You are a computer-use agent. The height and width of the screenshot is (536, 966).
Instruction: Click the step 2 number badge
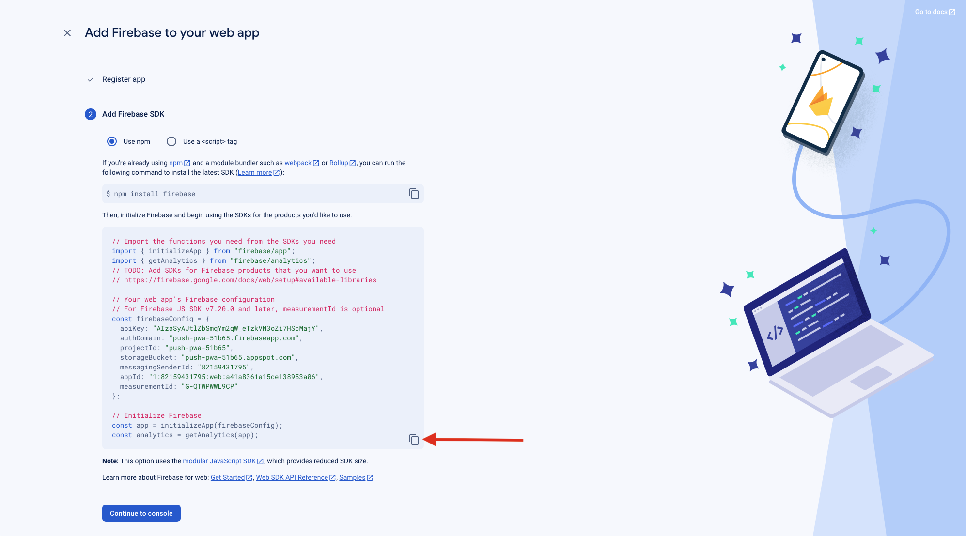point(91,114)
